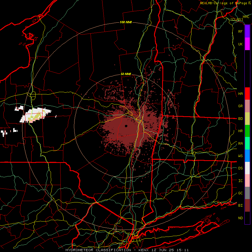Click the BD legend label
This screenshot has width=252, height=252.
[x=240, y=119]
